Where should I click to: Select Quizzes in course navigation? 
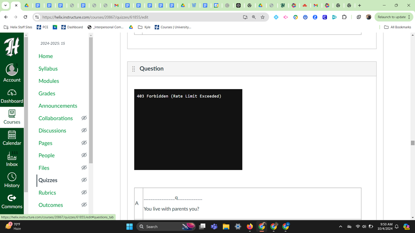[48, 180]
